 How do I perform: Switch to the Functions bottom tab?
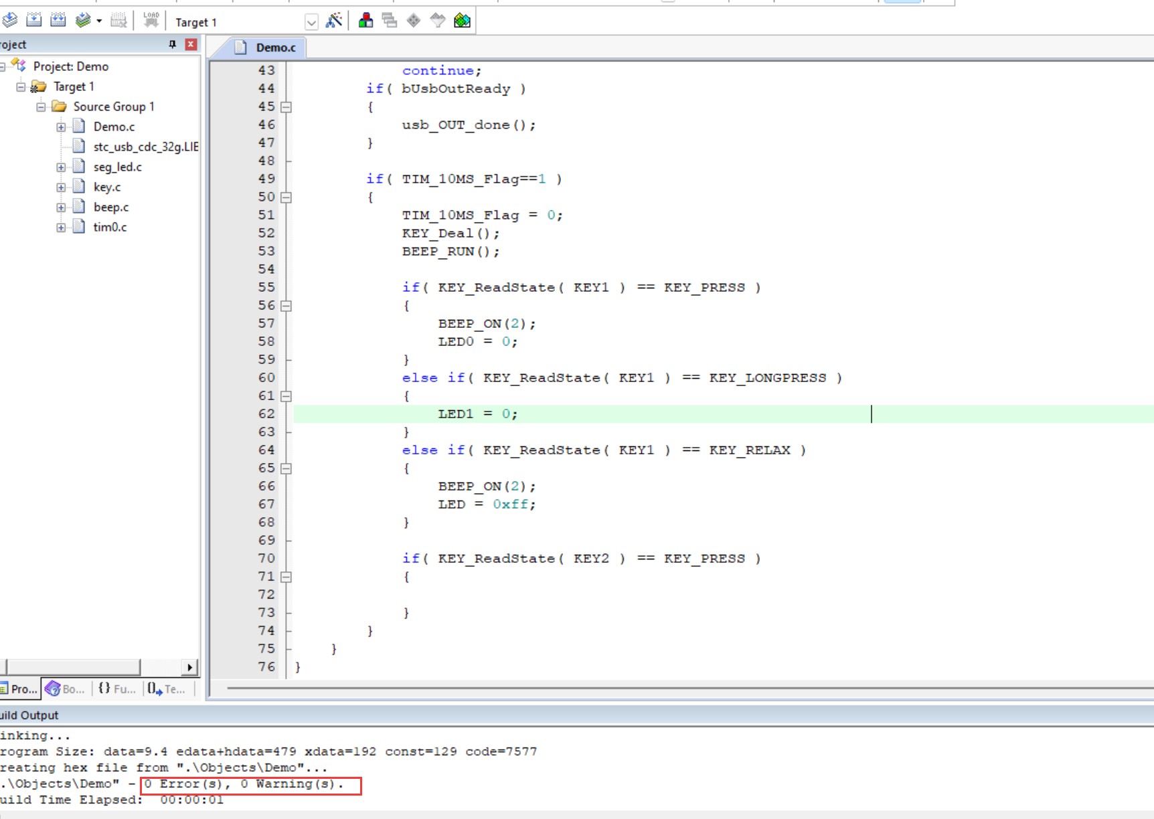coord(117,689)
